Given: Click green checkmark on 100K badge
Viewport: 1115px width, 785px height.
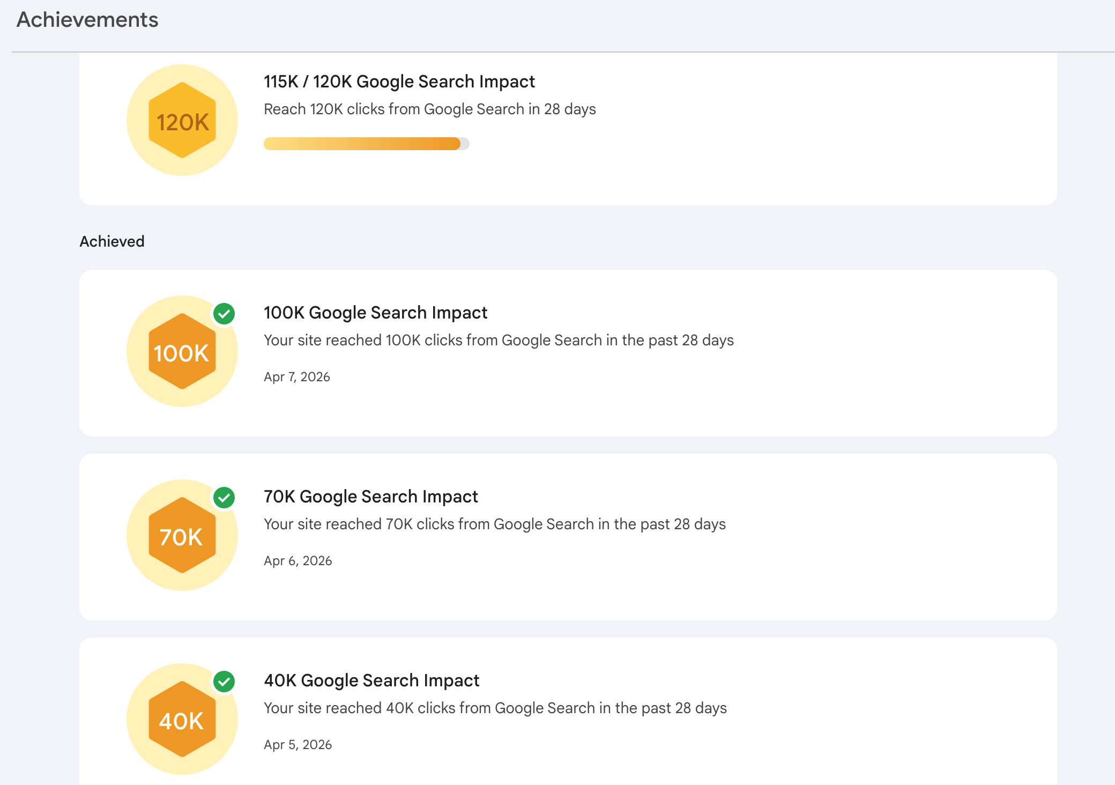Looking at the screenshot, I should (x=224, y=314).
